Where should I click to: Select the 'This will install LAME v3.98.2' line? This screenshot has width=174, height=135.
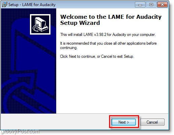(x=108, y=35)
